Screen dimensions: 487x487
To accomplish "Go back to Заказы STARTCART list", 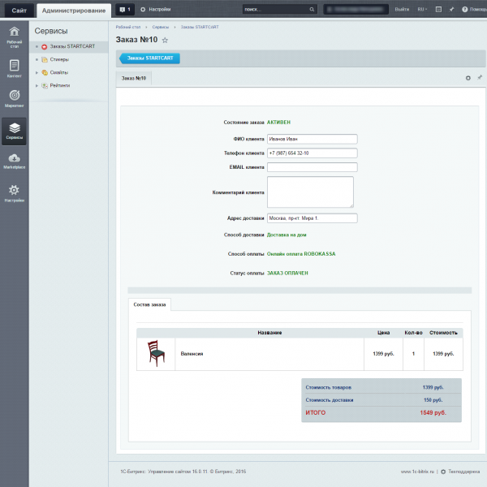I will pos(149,58).
